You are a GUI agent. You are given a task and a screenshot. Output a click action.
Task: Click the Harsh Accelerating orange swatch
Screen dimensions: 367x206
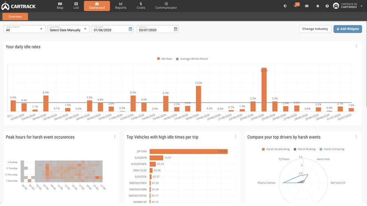[264, 149]
